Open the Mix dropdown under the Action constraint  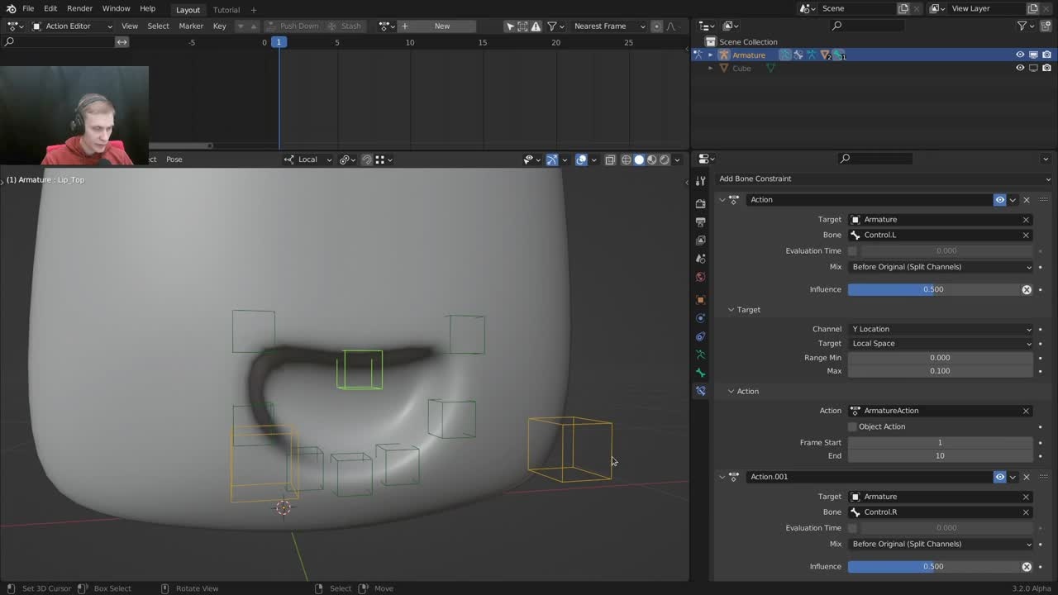[940, 266]
